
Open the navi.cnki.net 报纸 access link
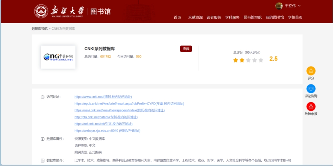tap(120, 110)
